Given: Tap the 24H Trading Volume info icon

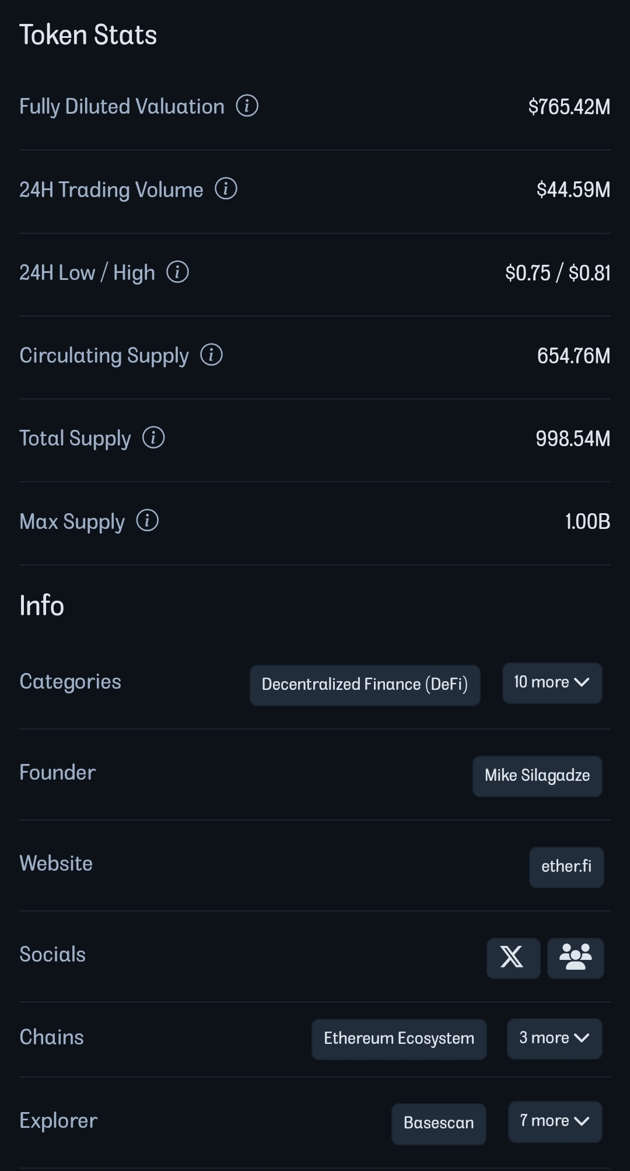Looking at the screenshot, I should pos(226,189).
